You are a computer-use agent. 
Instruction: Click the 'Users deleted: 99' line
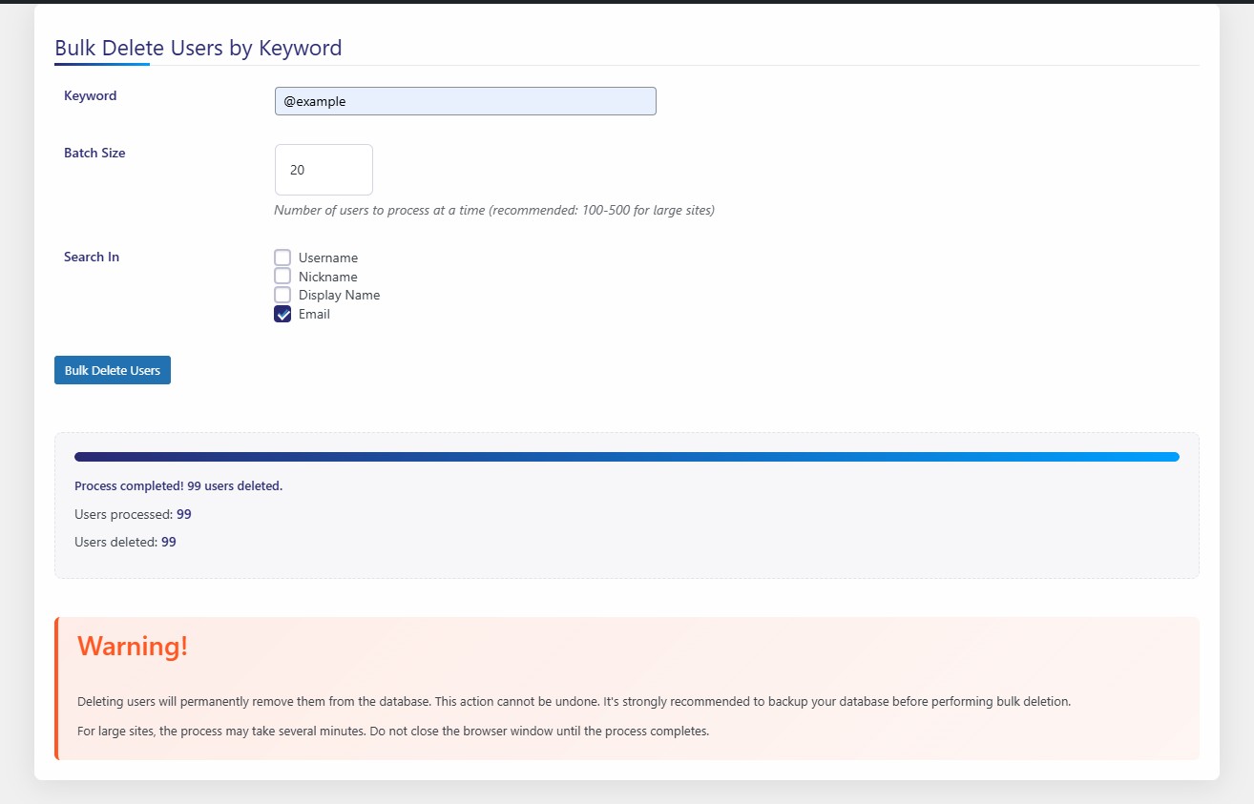(125, 542)
